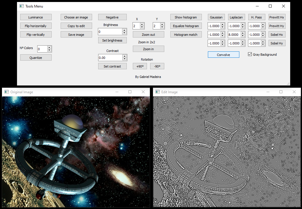The image size is (302, 209).
Task: Increase middle kernel cell under Gaussian
Action: (223, 33)
